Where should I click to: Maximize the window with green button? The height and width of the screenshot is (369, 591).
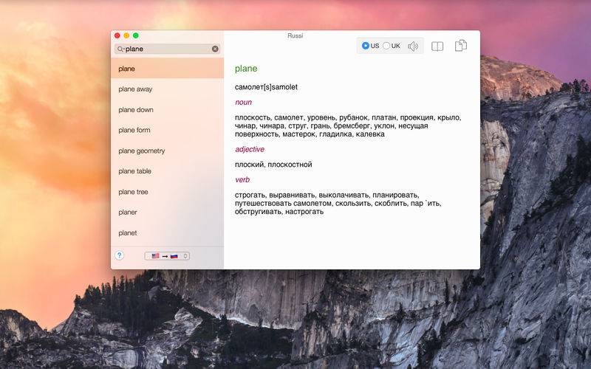click(136, 35)
